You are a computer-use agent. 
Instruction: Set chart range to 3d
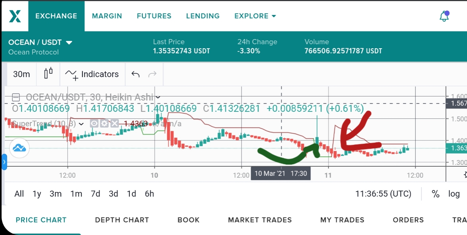[113, 194]
